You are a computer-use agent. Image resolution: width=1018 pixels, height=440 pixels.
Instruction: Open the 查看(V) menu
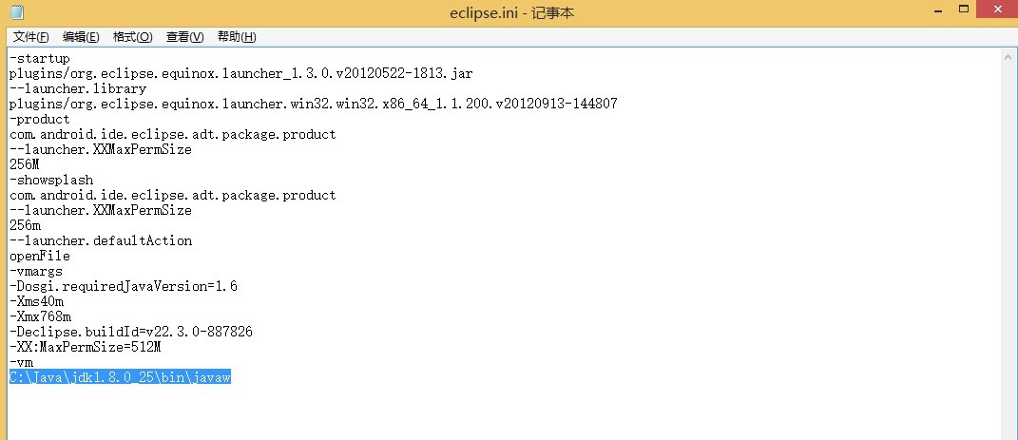(x=185, y=37)
